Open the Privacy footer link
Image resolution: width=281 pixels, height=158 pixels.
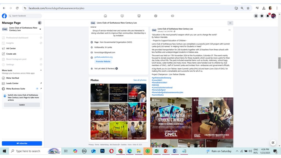pos(91,145)
